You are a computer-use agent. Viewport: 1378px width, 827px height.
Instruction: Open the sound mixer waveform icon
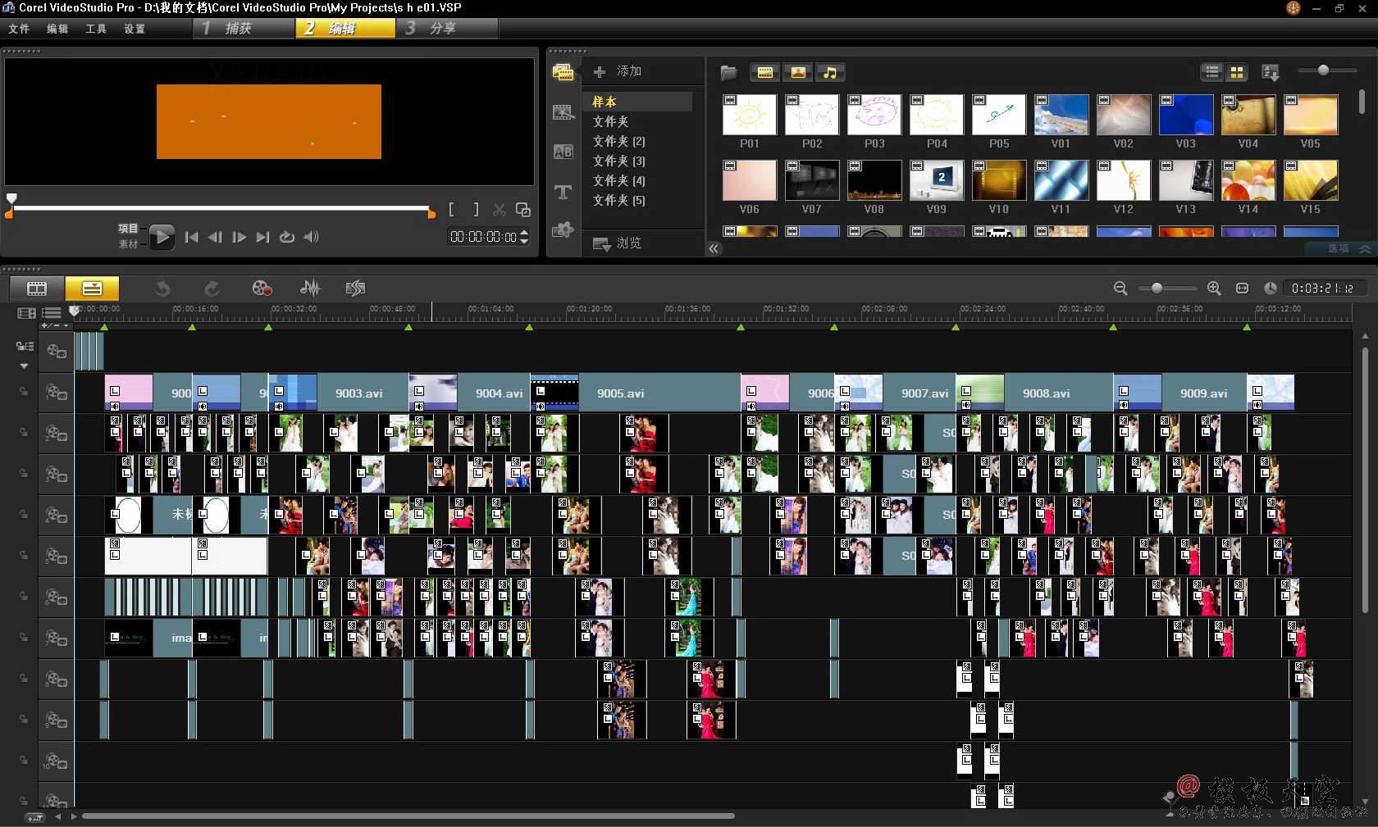click(x=310, y=288)
